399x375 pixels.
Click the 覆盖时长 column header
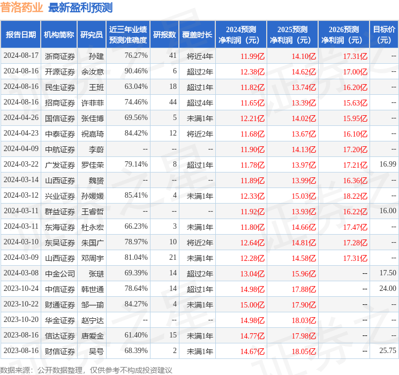[x=197, y=34]
